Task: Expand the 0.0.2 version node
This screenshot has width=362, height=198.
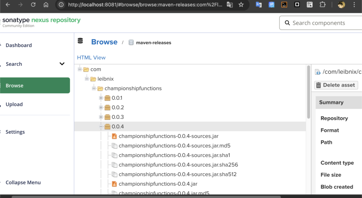Action: click(101, 107)
